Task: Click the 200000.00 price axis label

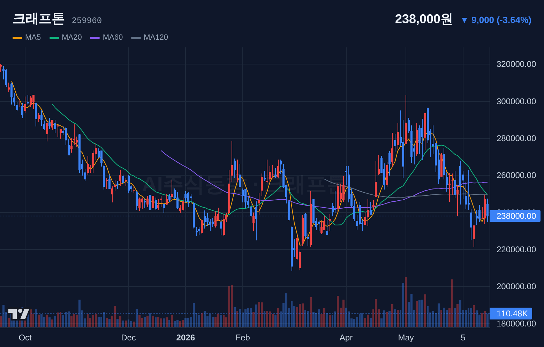Action: pos(516,286)
